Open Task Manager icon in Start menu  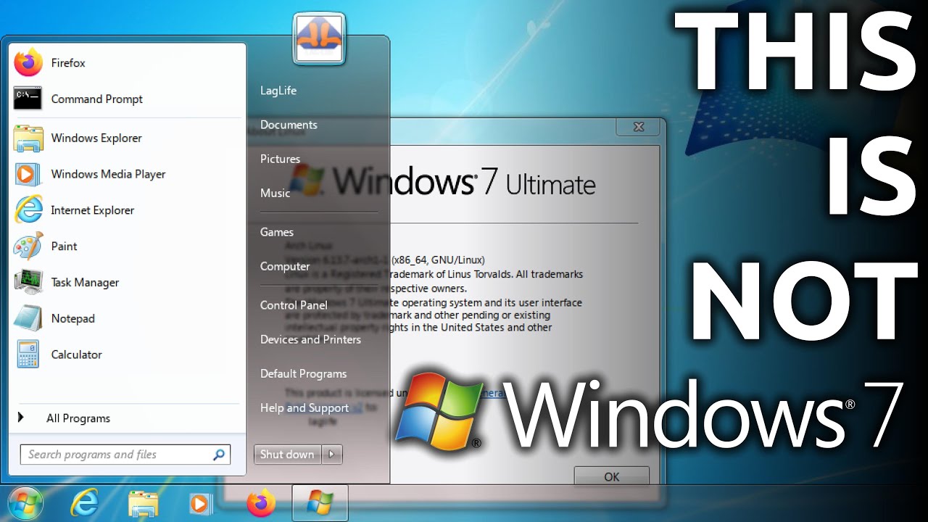tap(28, 282)
